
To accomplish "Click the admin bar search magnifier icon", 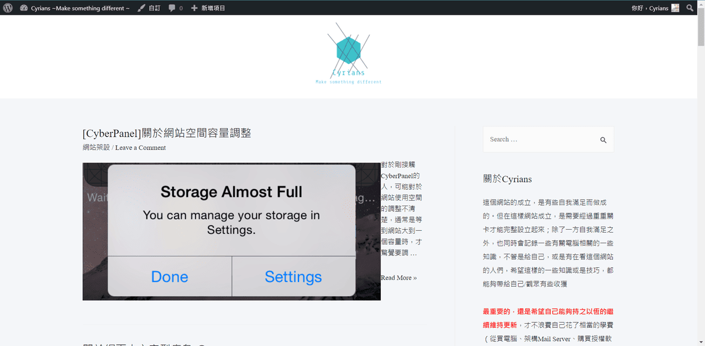I will pyautogui.click(x=690, y=8).
